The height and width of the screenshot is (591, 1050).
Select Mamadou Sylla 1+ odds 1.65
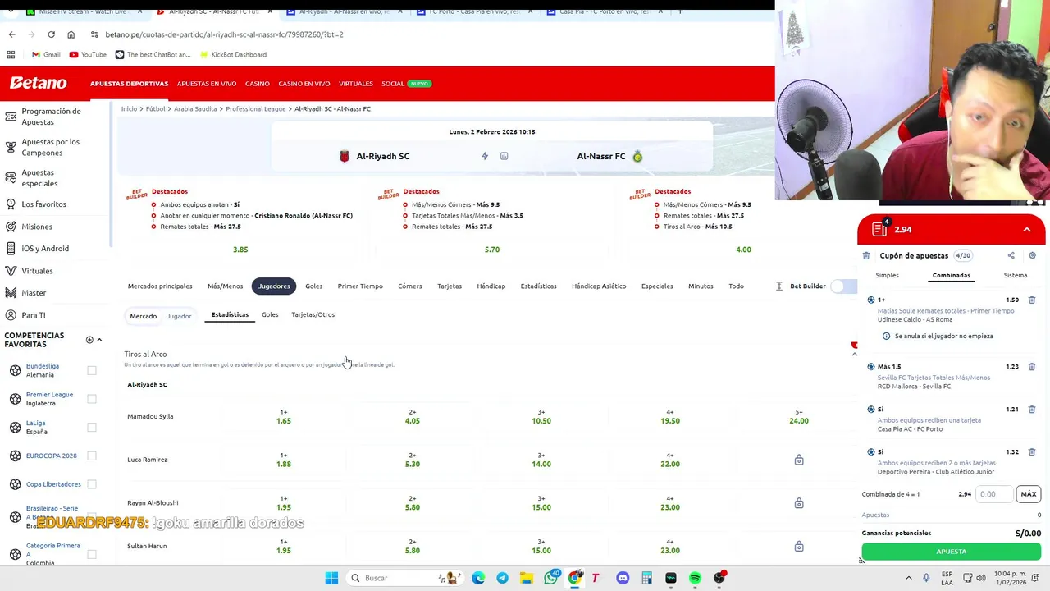pos(284,416)
